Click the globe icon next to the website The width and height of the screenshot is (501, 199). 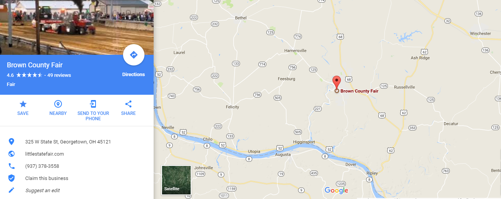(11, 154)
